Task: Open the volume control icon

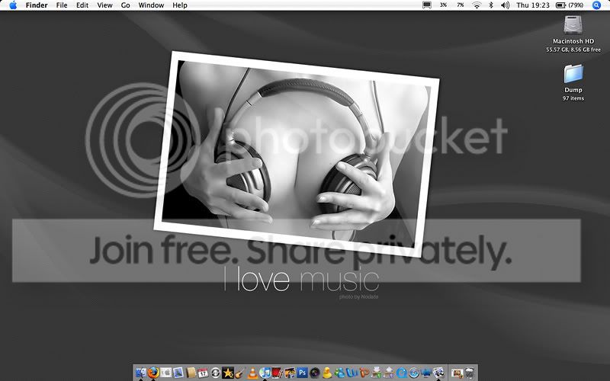Action: click(505, 5)
